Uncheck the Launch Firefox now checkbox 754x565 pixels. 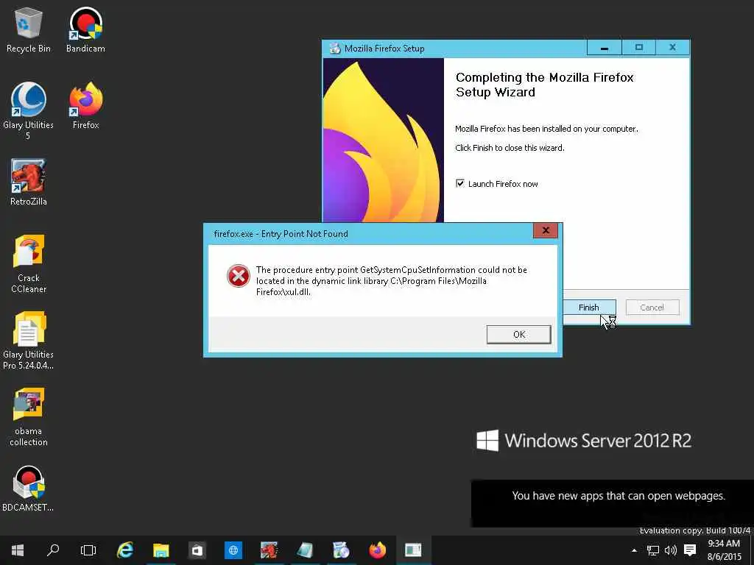click(460, 183)
